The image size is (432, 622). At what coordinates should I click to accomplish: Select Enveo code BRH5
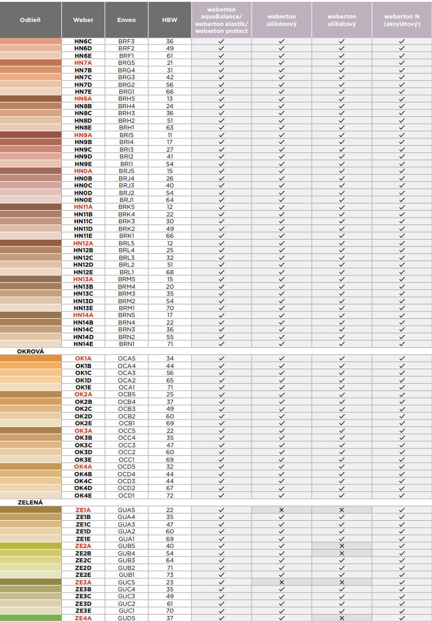[127, 99]
